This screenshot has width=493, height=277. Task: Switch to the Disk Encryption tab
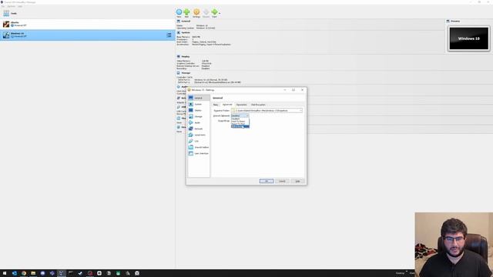(258, 105)
